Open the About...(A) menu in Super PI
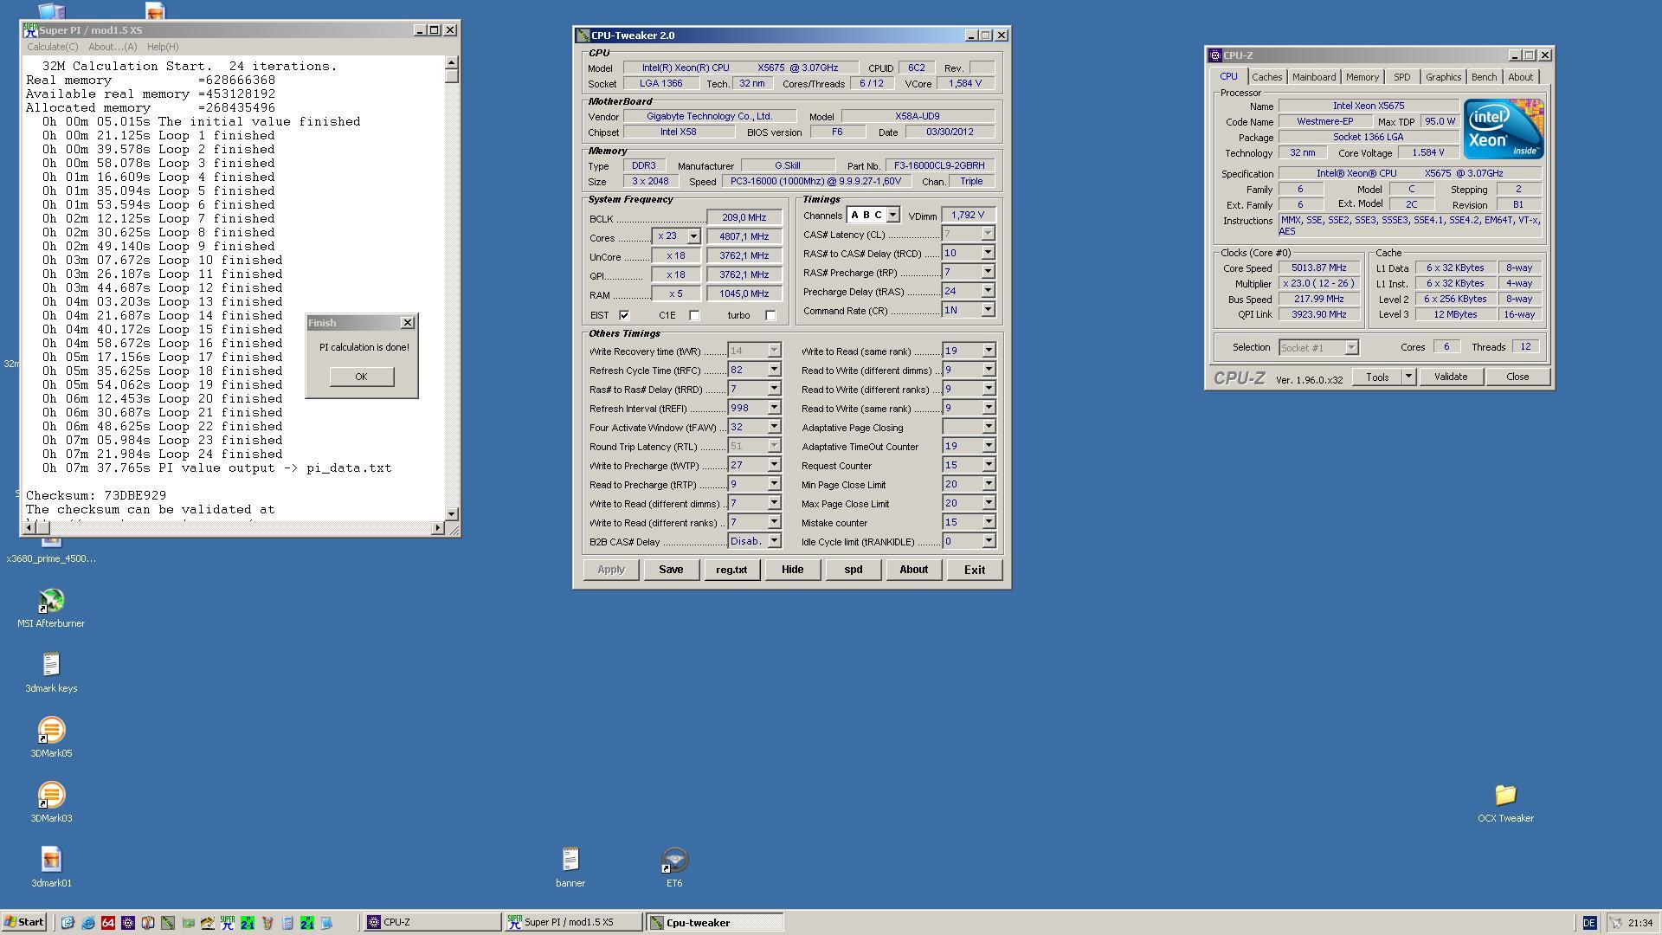This screenshot has width=1662, height=935. tap(113, 47)
